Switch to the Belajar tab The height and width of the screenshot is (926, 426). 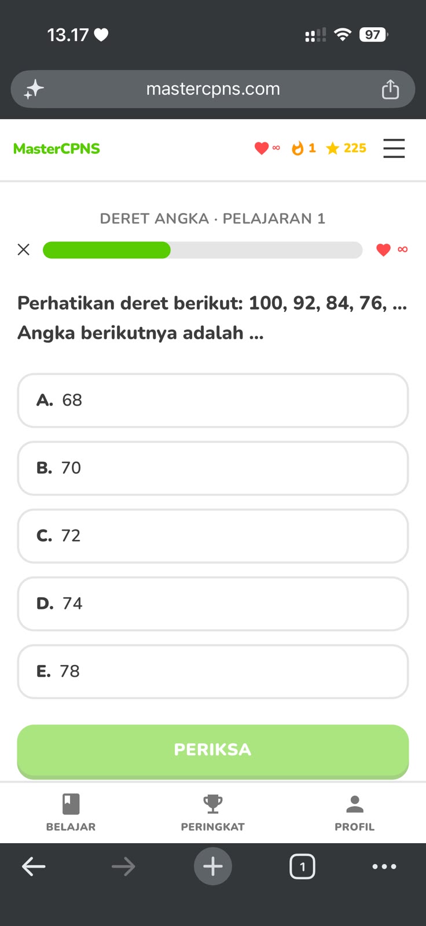pyautogui.click(x=71, y=813)
